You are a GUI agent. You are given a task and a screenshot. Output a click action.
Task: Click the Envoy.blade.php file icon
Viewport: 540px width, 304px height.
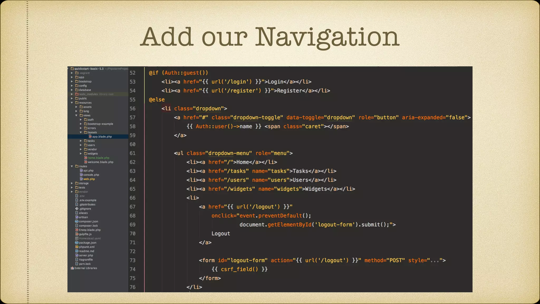tap(77, 230)
